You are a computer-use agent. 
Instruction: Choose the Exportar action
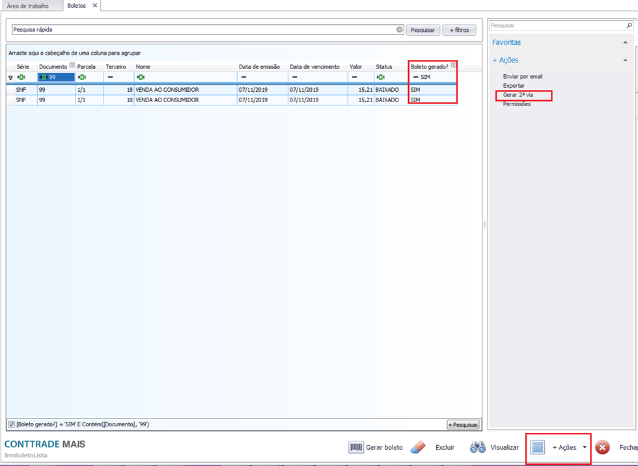514,86
